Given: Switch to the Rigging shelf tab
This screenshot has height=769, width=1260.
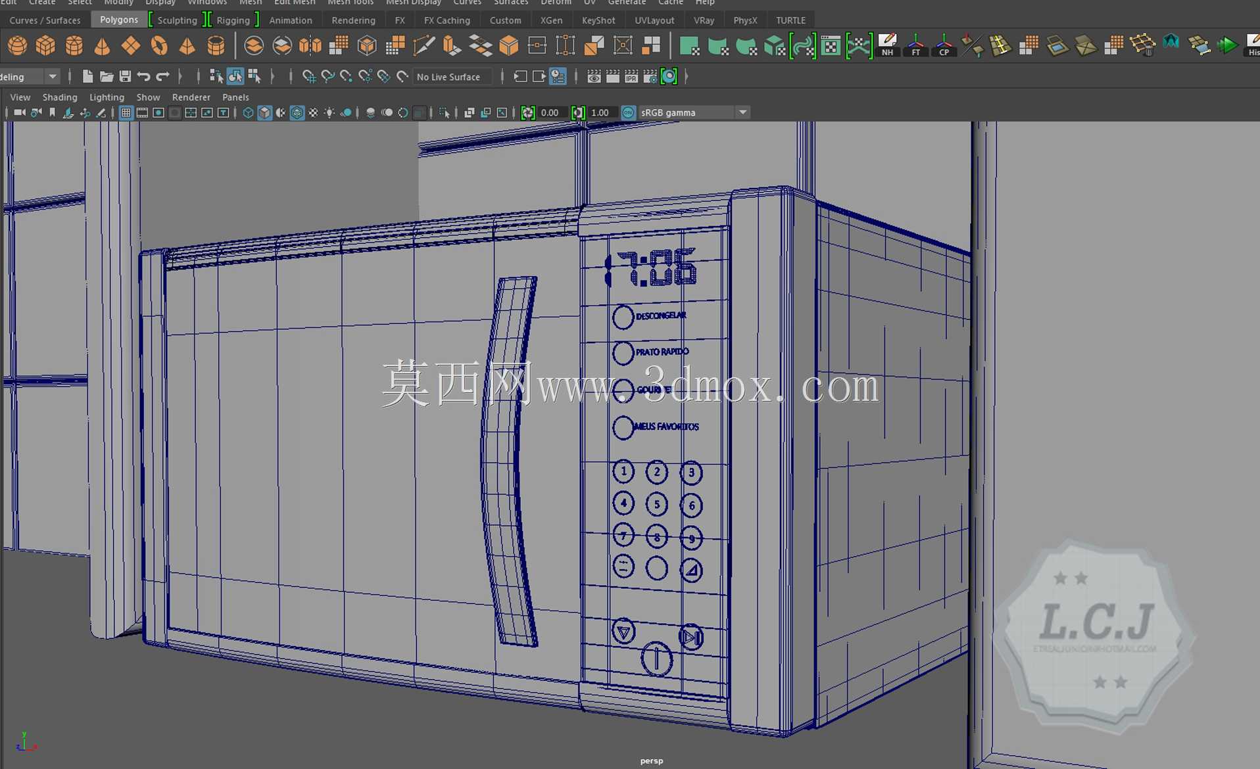Looking at the screenshot, I should [233, 20].
